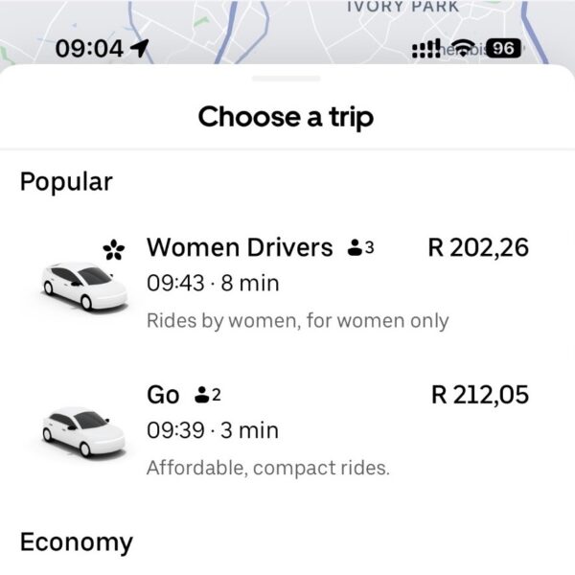Tap the 2-passenger capacity icon for Go
The width and height of the screenshot is (575, 575).
click(208, 395)
